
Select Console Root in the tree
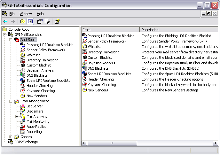(x=19, y=29)
